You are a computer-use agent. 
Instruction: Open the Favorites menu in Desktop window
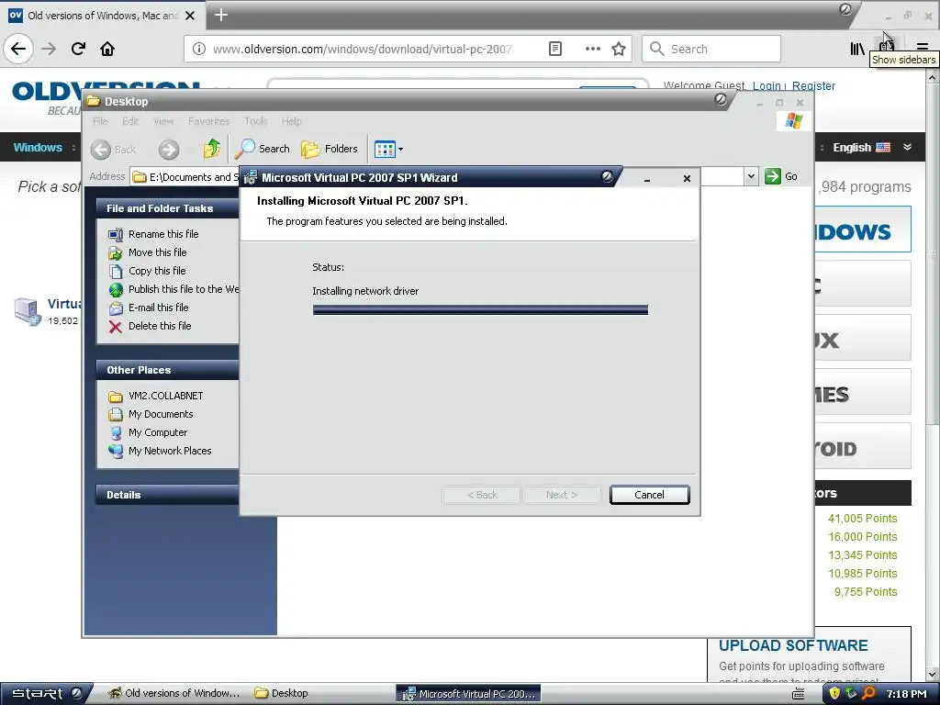[x=208, y=121]
